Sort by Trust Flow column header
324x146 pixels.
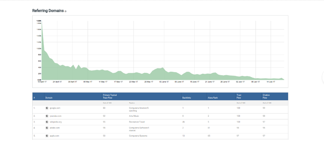239,96
